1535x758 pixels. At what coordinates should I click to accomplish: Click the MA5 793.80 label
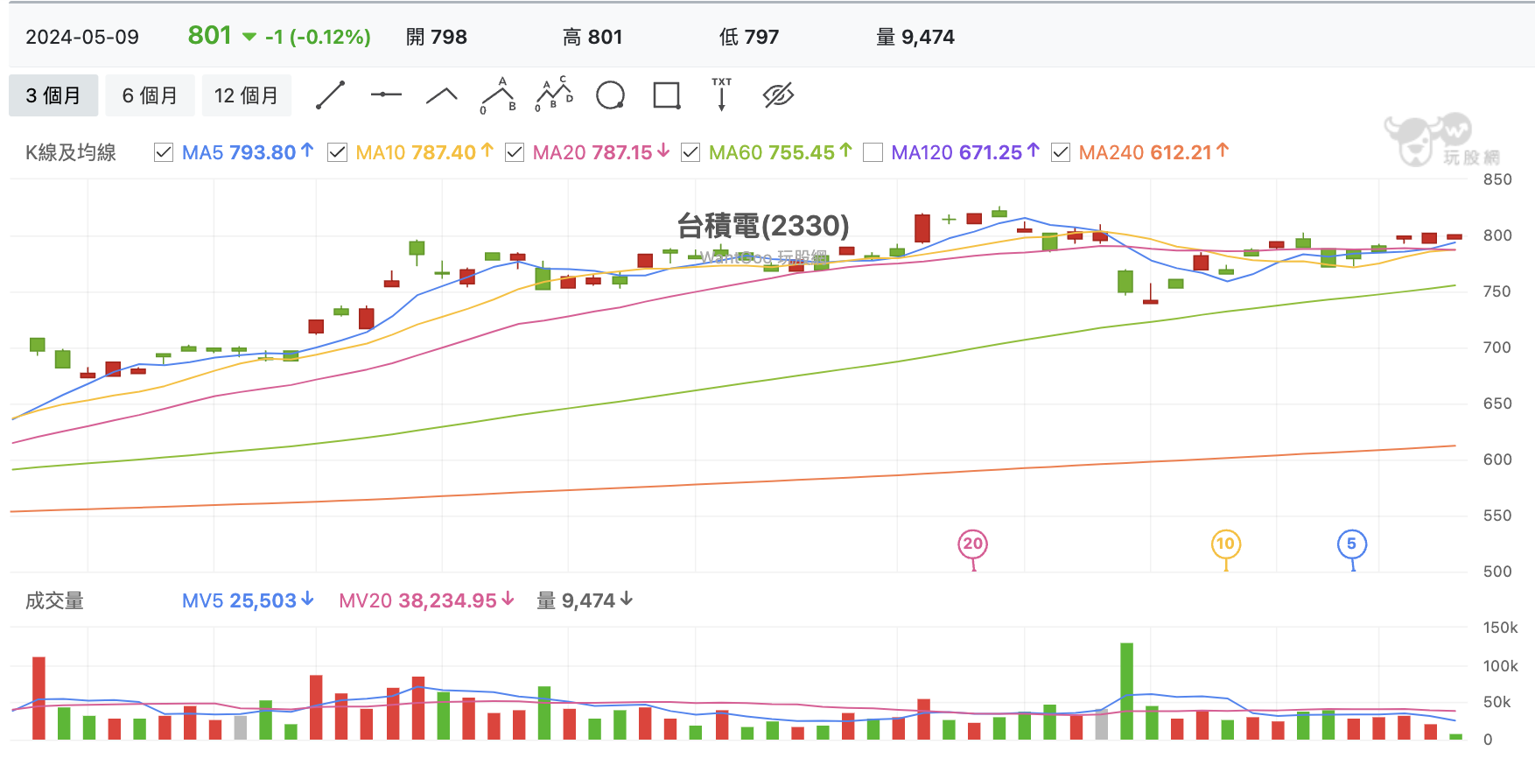coord(248,152)
